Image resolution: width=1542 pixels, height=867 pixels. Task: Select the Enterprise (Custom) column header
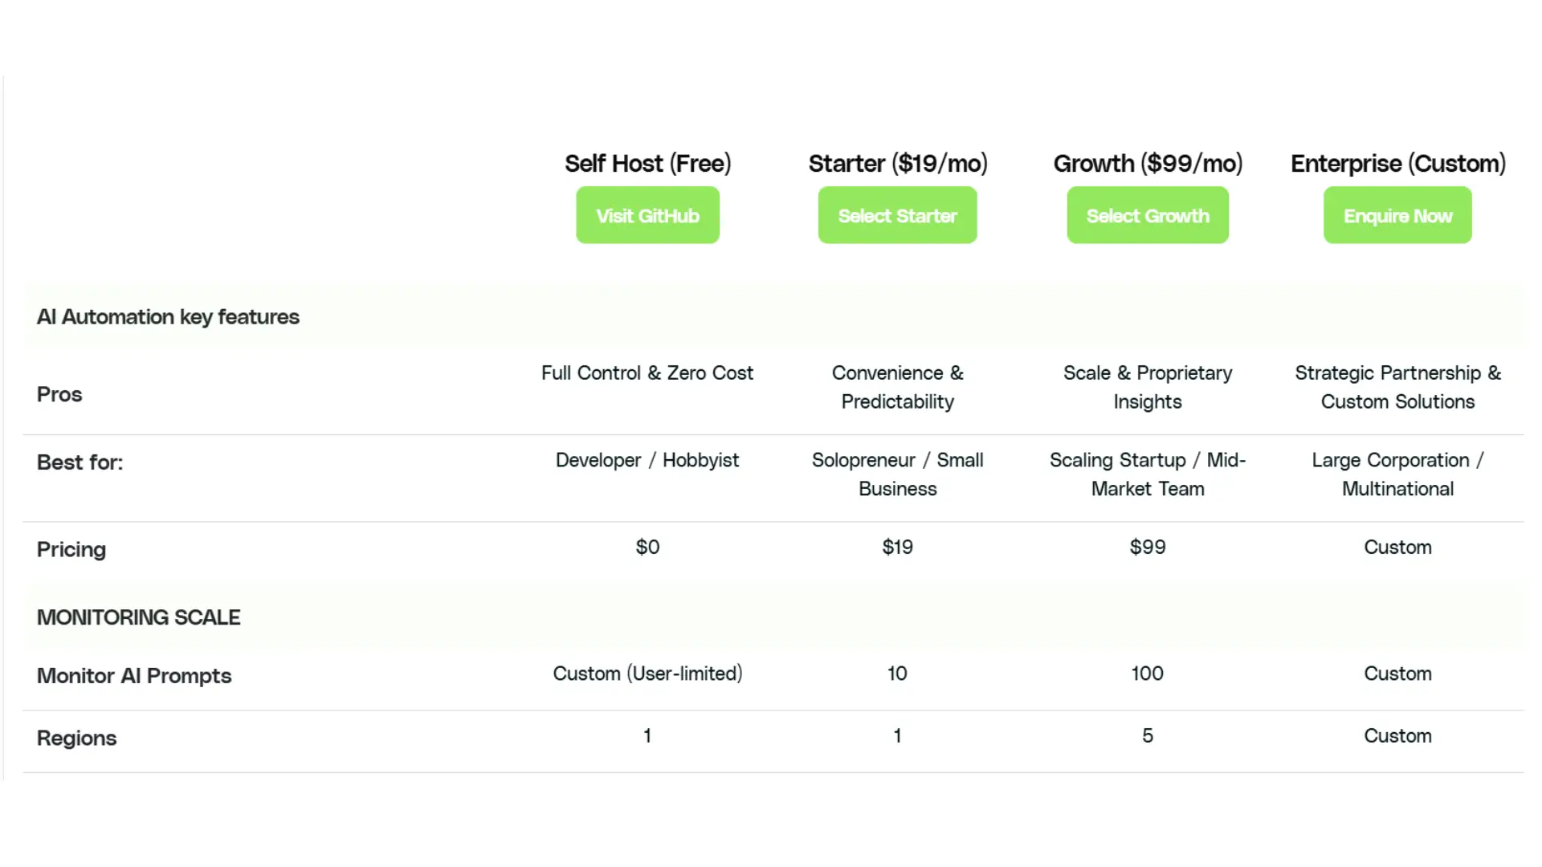coord(1397,163)
